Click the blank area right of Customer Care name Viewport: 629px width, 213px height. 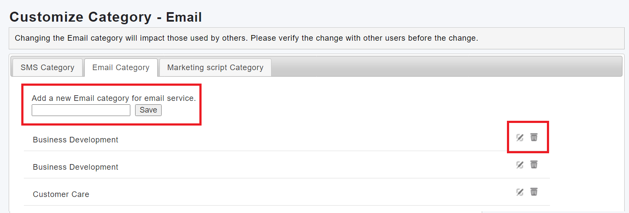282,194
